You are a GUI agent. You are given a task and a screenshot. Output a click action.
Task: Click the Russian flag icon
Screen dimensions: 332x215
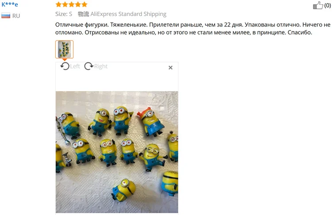6,15
